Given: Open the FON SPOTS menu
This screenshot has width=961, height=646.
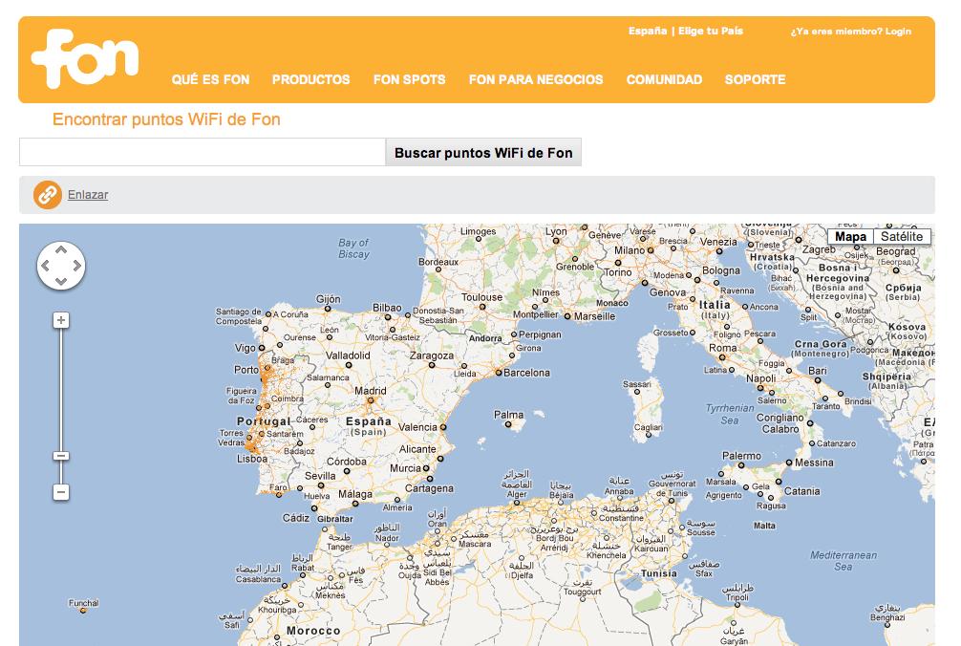Looking at the screenshot, I should (x=410, y=79).
